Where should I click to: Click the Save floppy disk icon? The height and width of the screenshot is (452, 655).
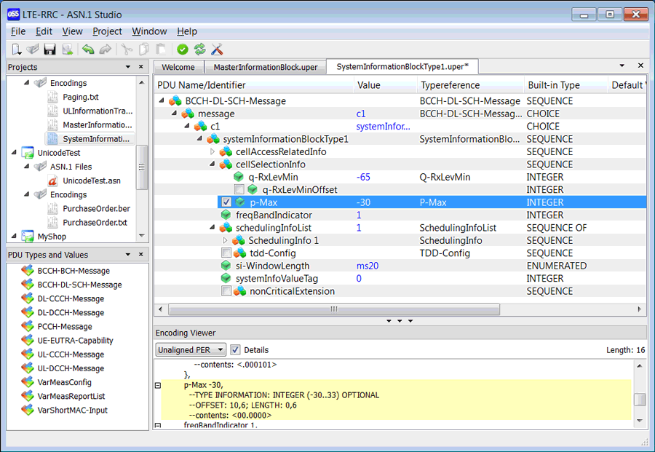pyautogui.click(x=49, y=49)
